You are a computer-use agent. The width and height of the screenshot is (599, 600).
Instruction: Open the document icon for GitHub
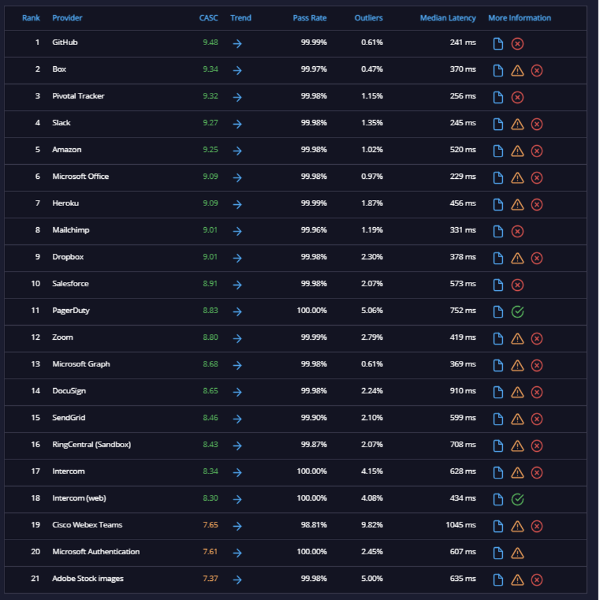pyautogui.click(x=498, y=44)
